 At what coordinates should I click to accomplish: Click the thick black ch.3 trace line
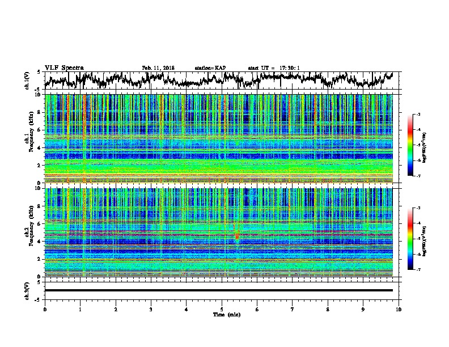219,290
